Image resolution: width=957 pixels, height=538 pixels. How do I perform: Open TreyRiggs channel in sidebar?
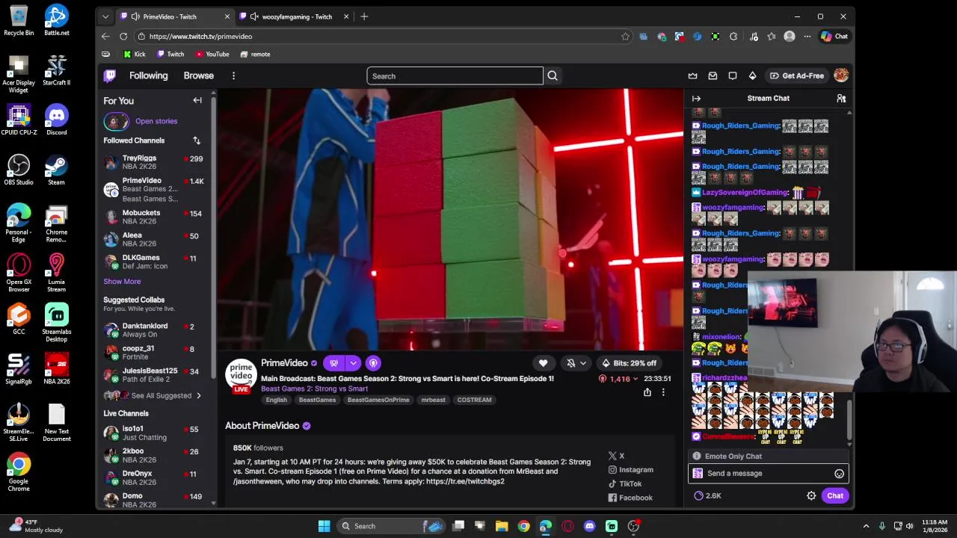(x=153, y=162)
